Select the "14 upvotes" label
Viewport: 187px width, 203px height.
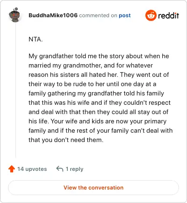pyautogui.click(x=32, y=169)
